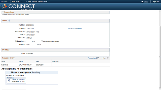
Task: Select the Submitted cell in Request History row
Action: tap(5, 65)
